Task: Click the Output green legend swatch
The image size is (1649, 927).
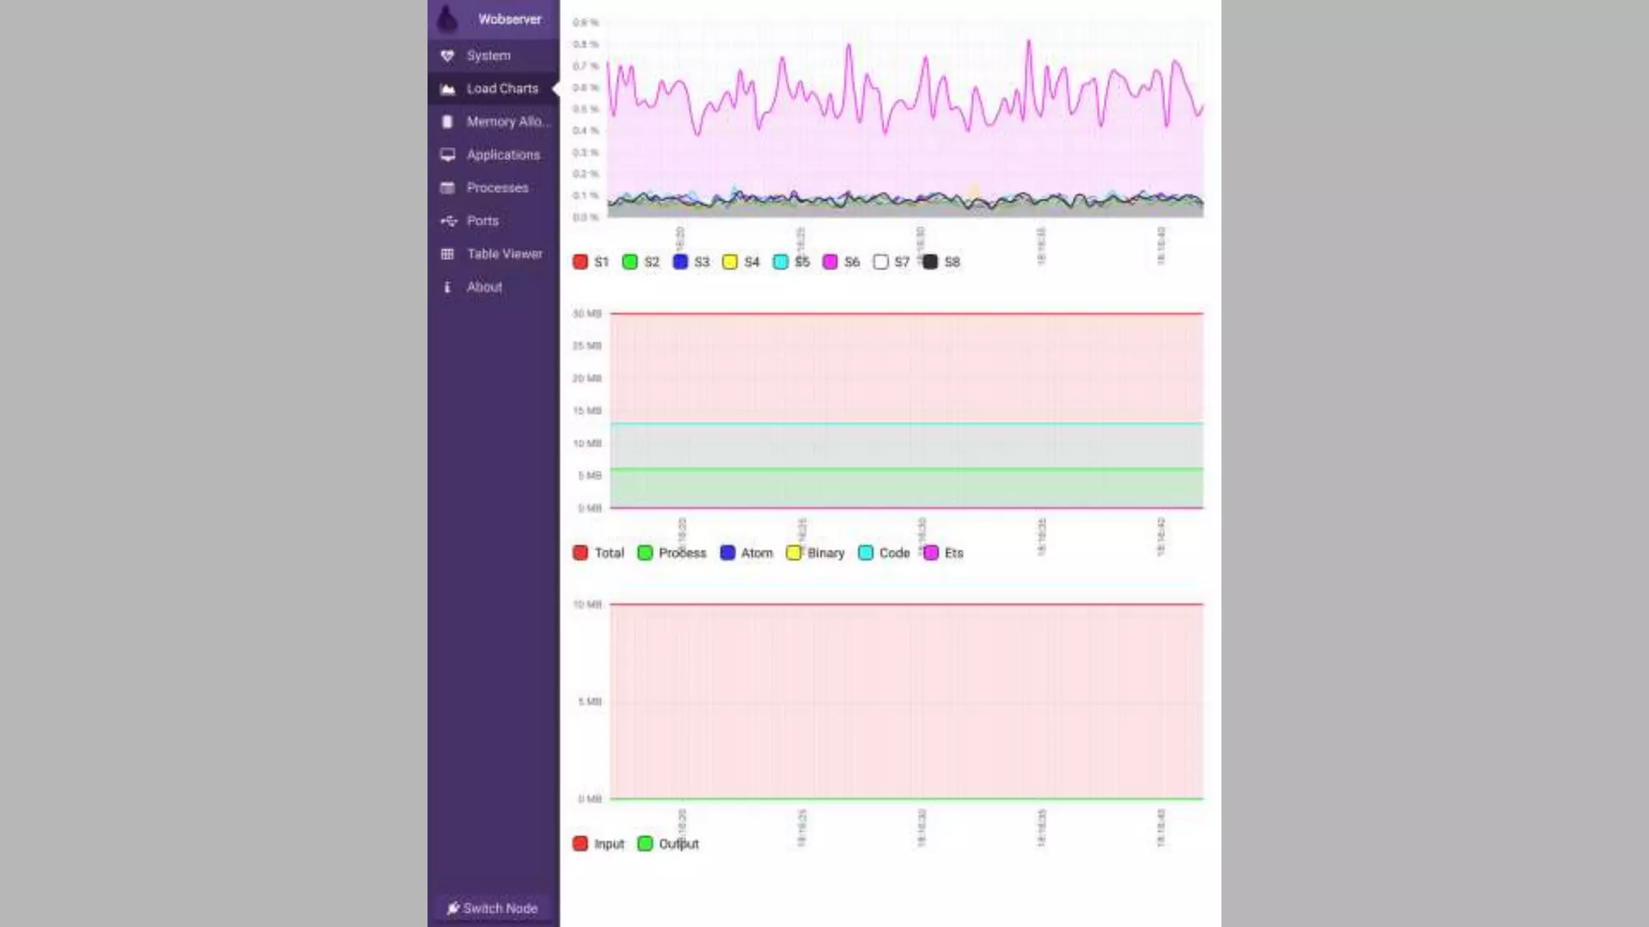Action: click(x=645, y=843)
